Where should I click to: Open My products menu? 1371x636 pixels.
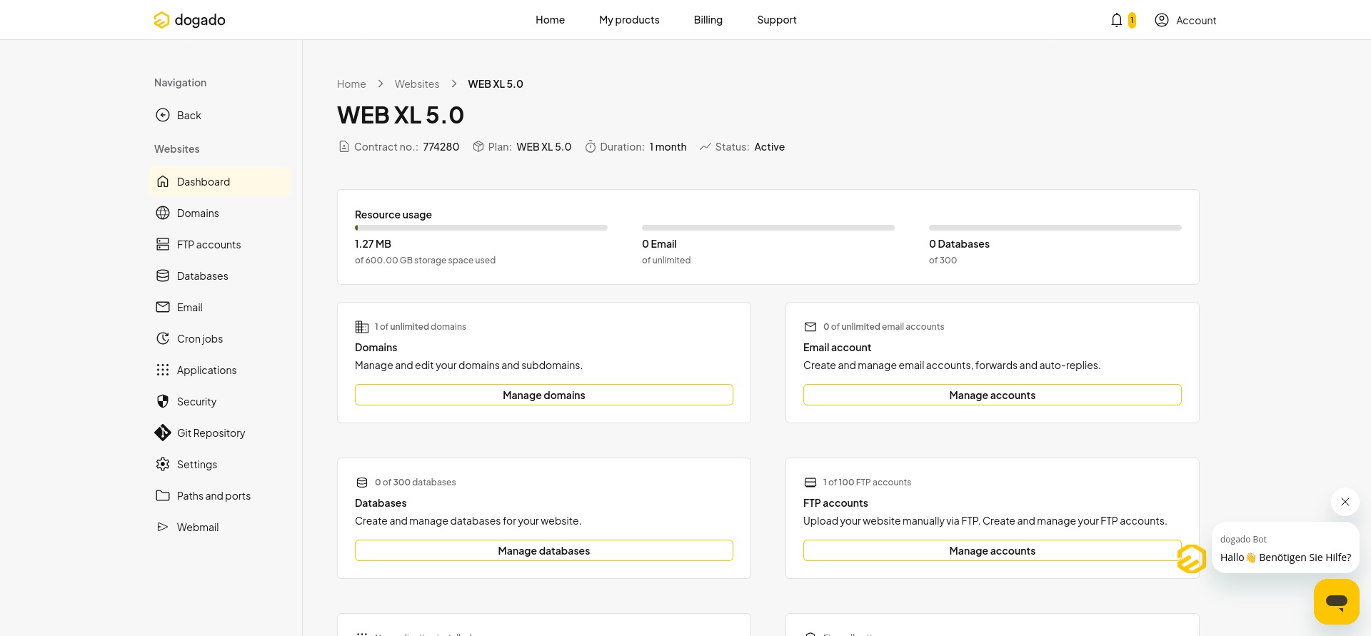[629, 20]
